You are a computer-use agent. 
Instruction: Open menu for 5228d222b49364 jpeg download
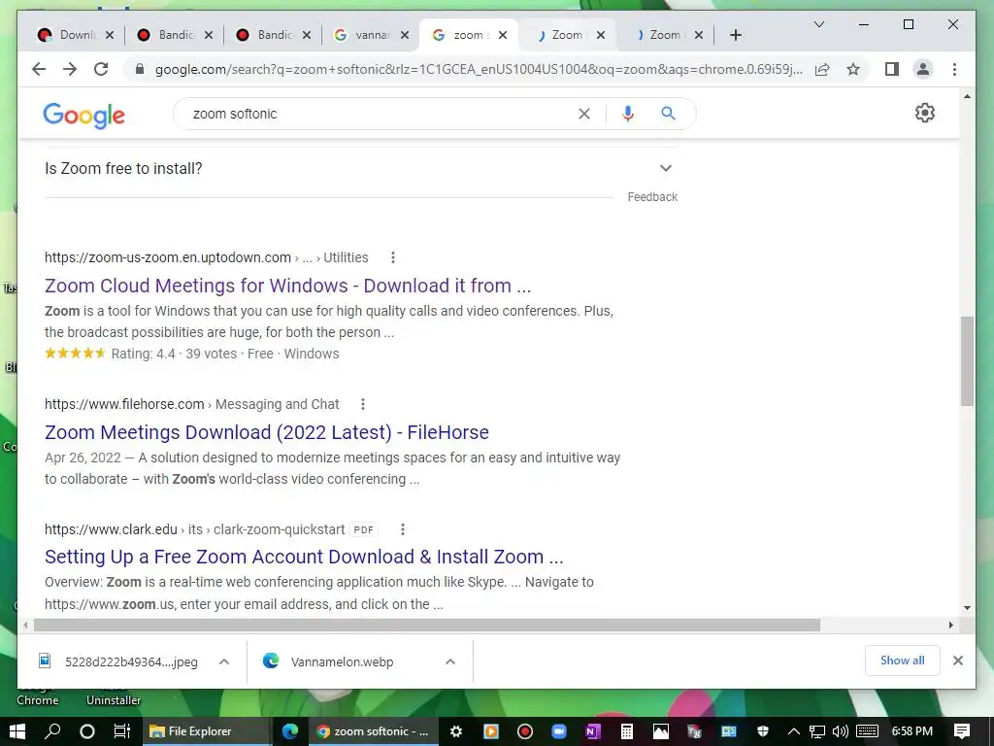224,661
